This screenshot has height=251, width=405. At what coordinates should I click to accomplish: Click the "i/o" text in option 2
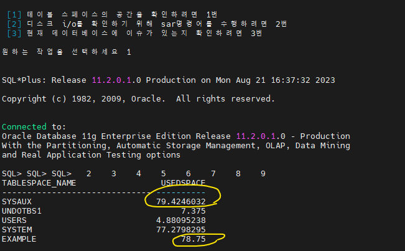(x=70, y=24)
